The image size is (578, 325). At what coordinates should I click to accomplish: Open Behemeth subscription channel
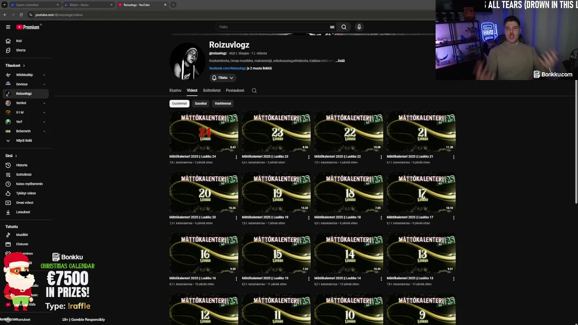point(26,131)
